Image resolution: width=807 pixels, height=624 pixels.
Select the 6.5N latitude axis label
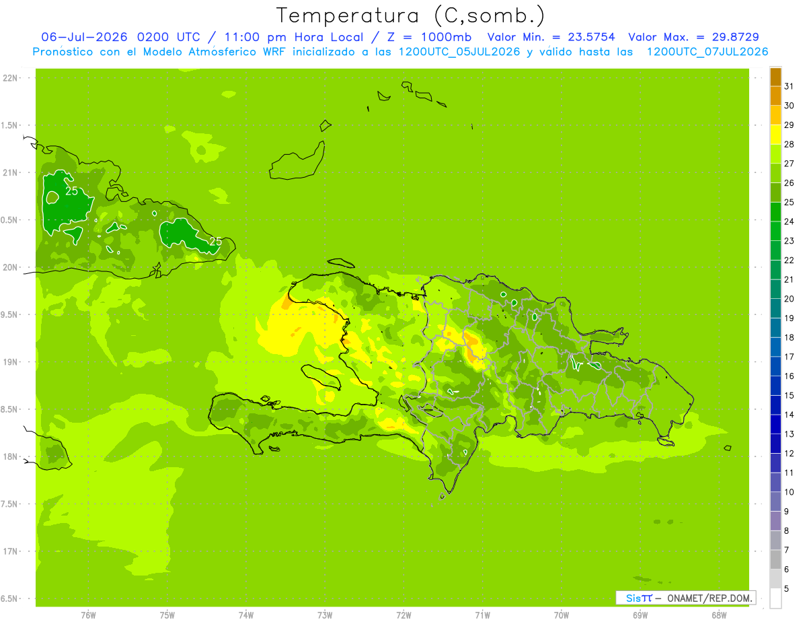pyautogui.click(x=9, y=598)
